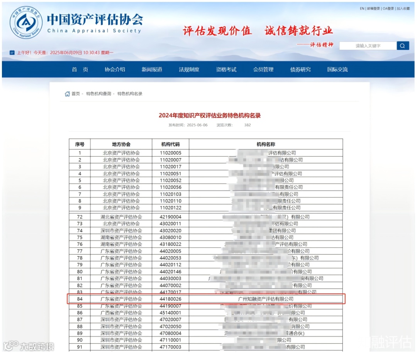This screenshot has width=417, height=354.
Task: Select the code cell 47020007
Action: click(x=171, y=320)
